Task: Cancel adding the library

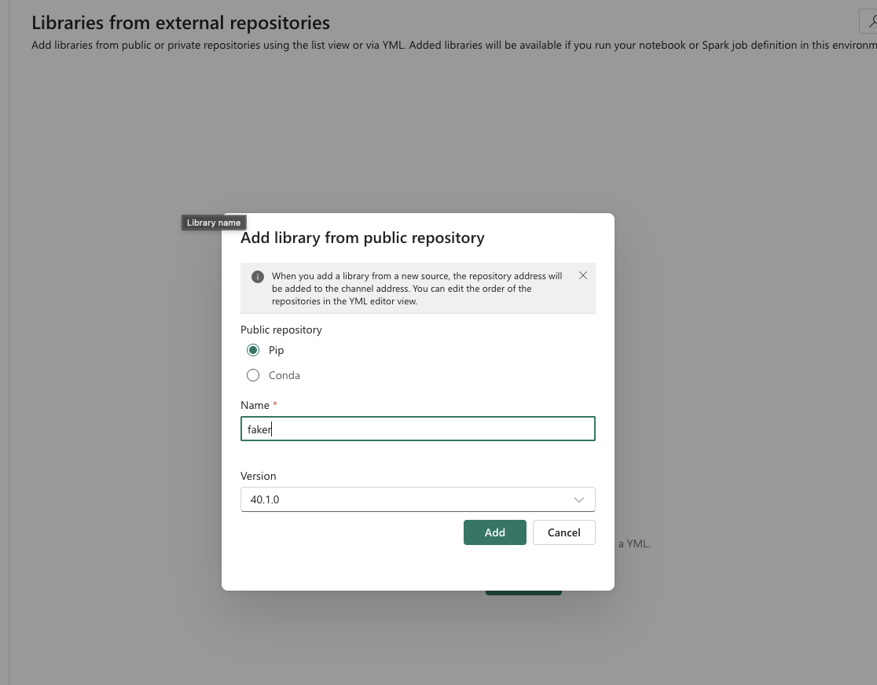Action: click(x=563, y=532)
